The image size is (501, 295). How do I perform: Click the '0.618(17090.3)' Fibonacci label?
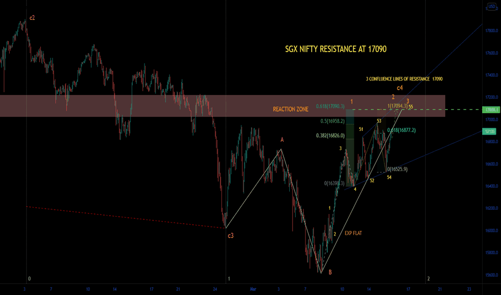330,106
